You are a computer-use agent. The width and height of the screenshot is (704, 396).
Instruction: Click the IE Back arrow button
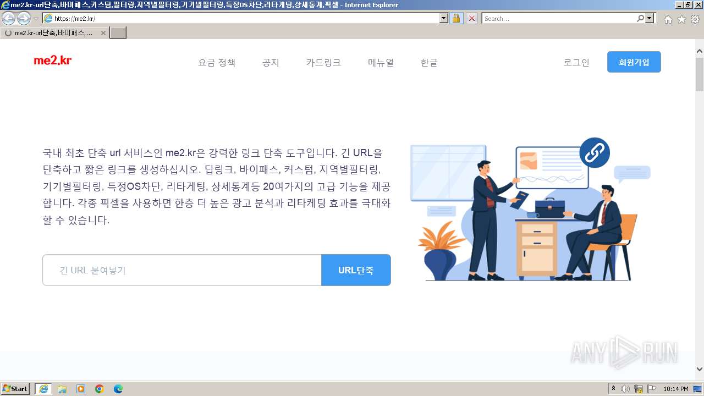[x=9, y=18]
